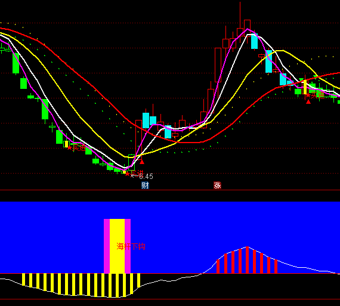Click red triangle below the right 买进 signal

coord(308,101)
